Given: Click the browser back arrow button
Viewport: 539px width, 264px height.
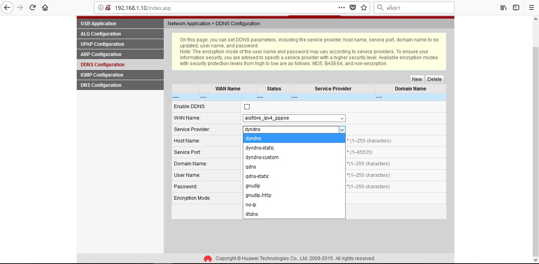Looking at the screenshot, I should (7, 7).
